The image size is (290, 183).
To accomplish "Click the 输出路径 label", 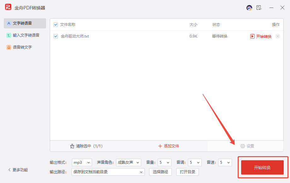I will click(x=58, y=172).
